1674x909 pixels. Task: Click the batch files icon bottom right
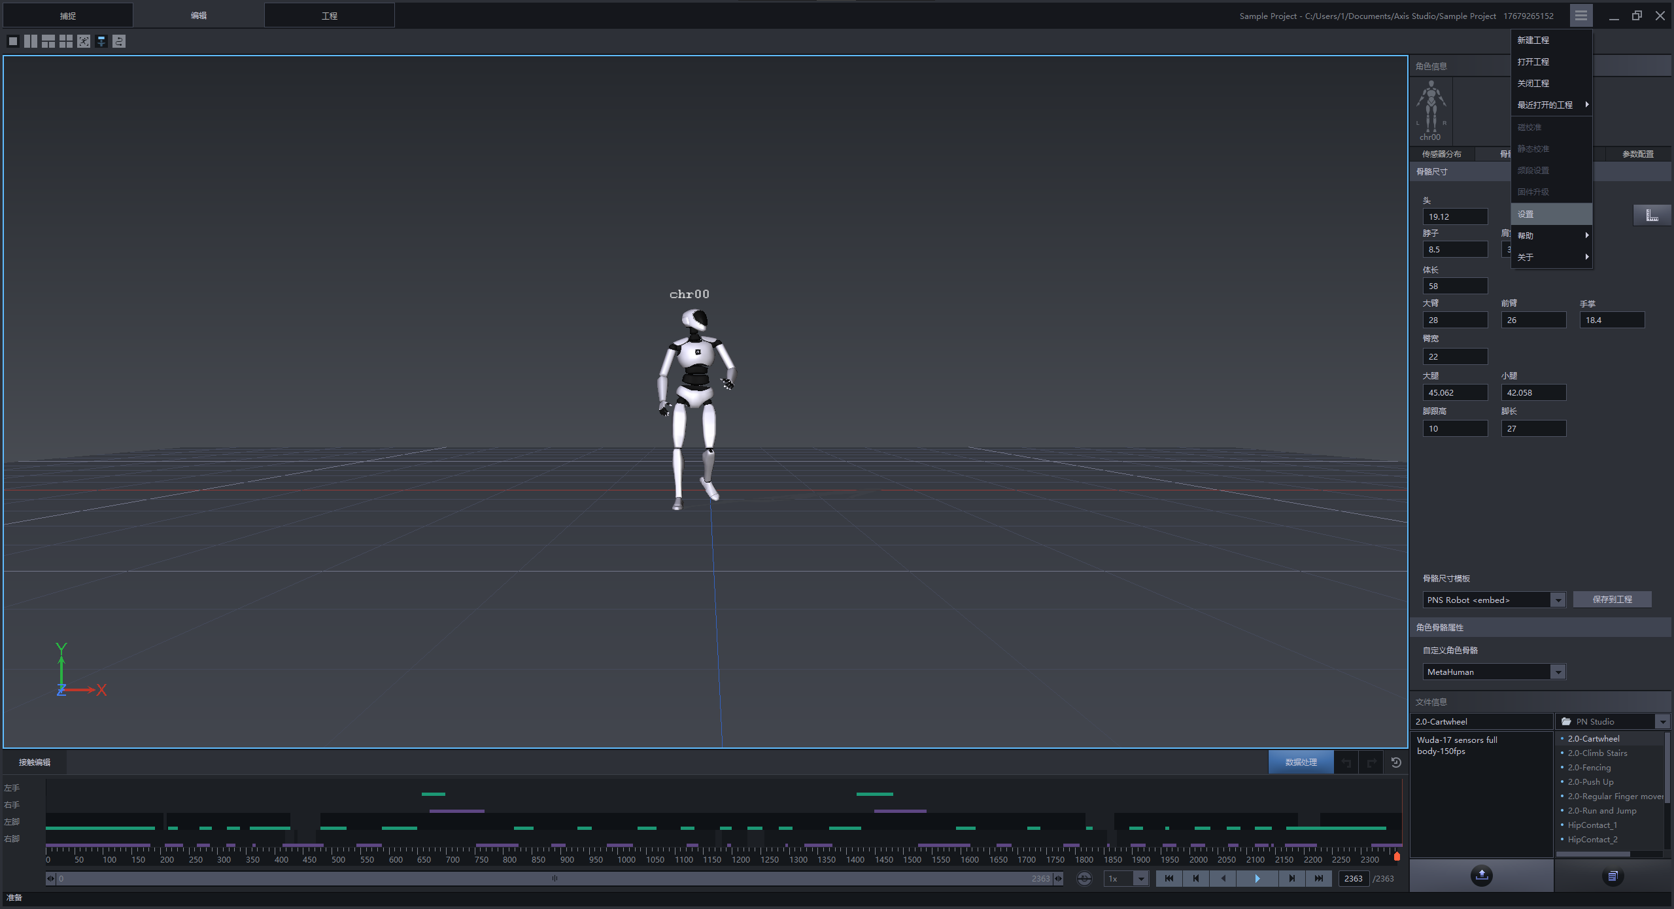point(1613,876)
